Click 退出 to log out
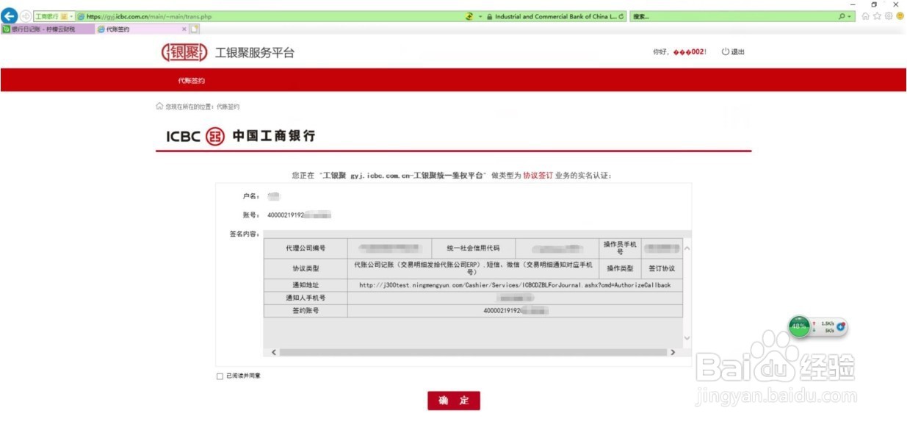 (737, 52)
